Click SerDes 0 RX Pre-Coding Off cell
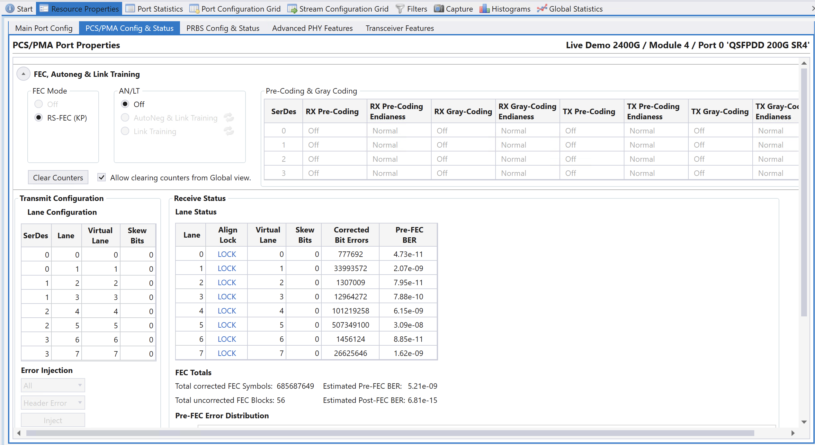This screenshot has width=815, height=445. (x=335, y=131)
